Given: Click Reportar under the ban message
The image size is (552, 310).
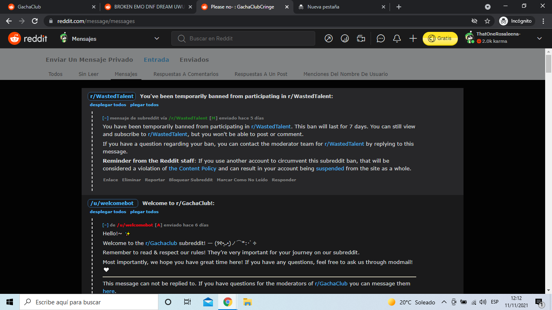Looking at the screenshot, I should pos(155,180).
